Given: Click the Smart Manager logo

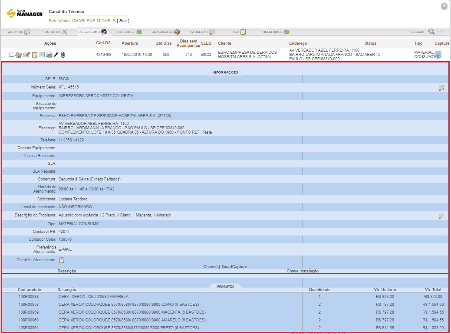Looking at the screenshot, I should pos(25,13).
